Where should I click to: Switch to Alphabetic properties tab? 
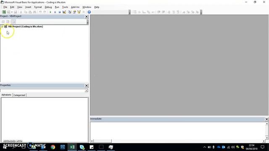(6, 95)
